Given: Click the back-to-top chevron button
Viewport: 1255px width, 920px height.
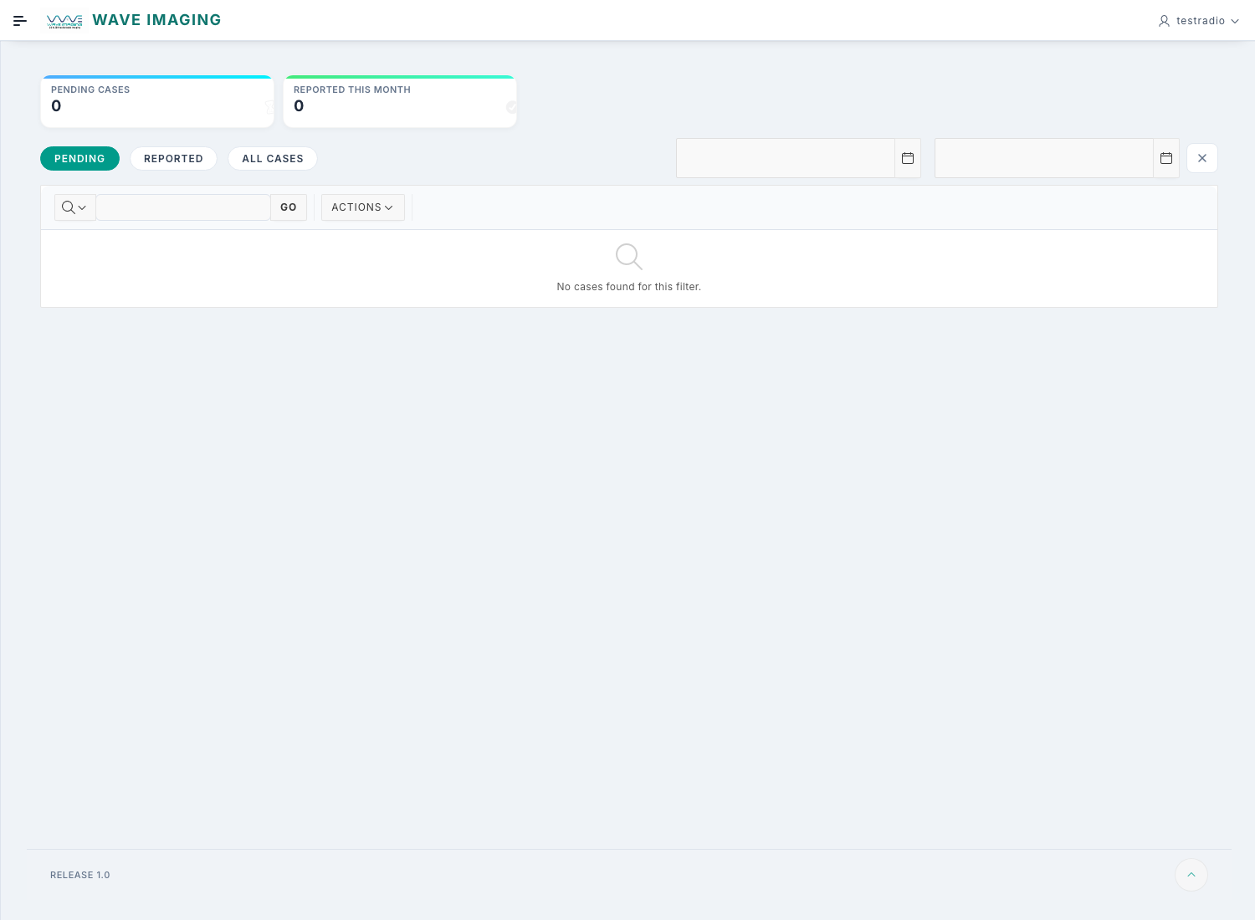Looking at the screenshot, I should [x=1191, y=875].
